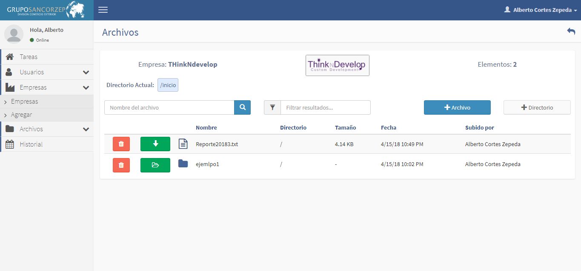Open the ejemlpo1 folder with the green button

pyautogui.click(x=155, y=165)
